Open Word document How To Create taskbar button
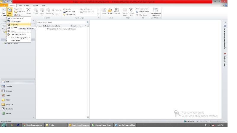The image size is (237, 133). click(125, 125)
